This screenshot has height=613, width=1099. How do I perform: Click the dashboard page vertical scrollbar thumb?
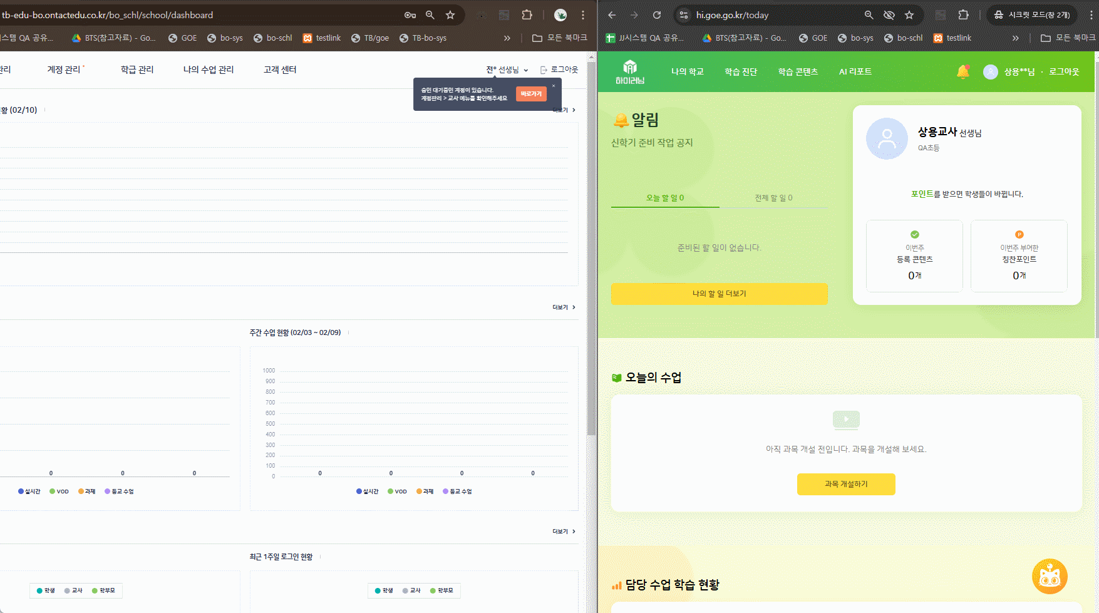pyautogui.click(x=591, y=250)
